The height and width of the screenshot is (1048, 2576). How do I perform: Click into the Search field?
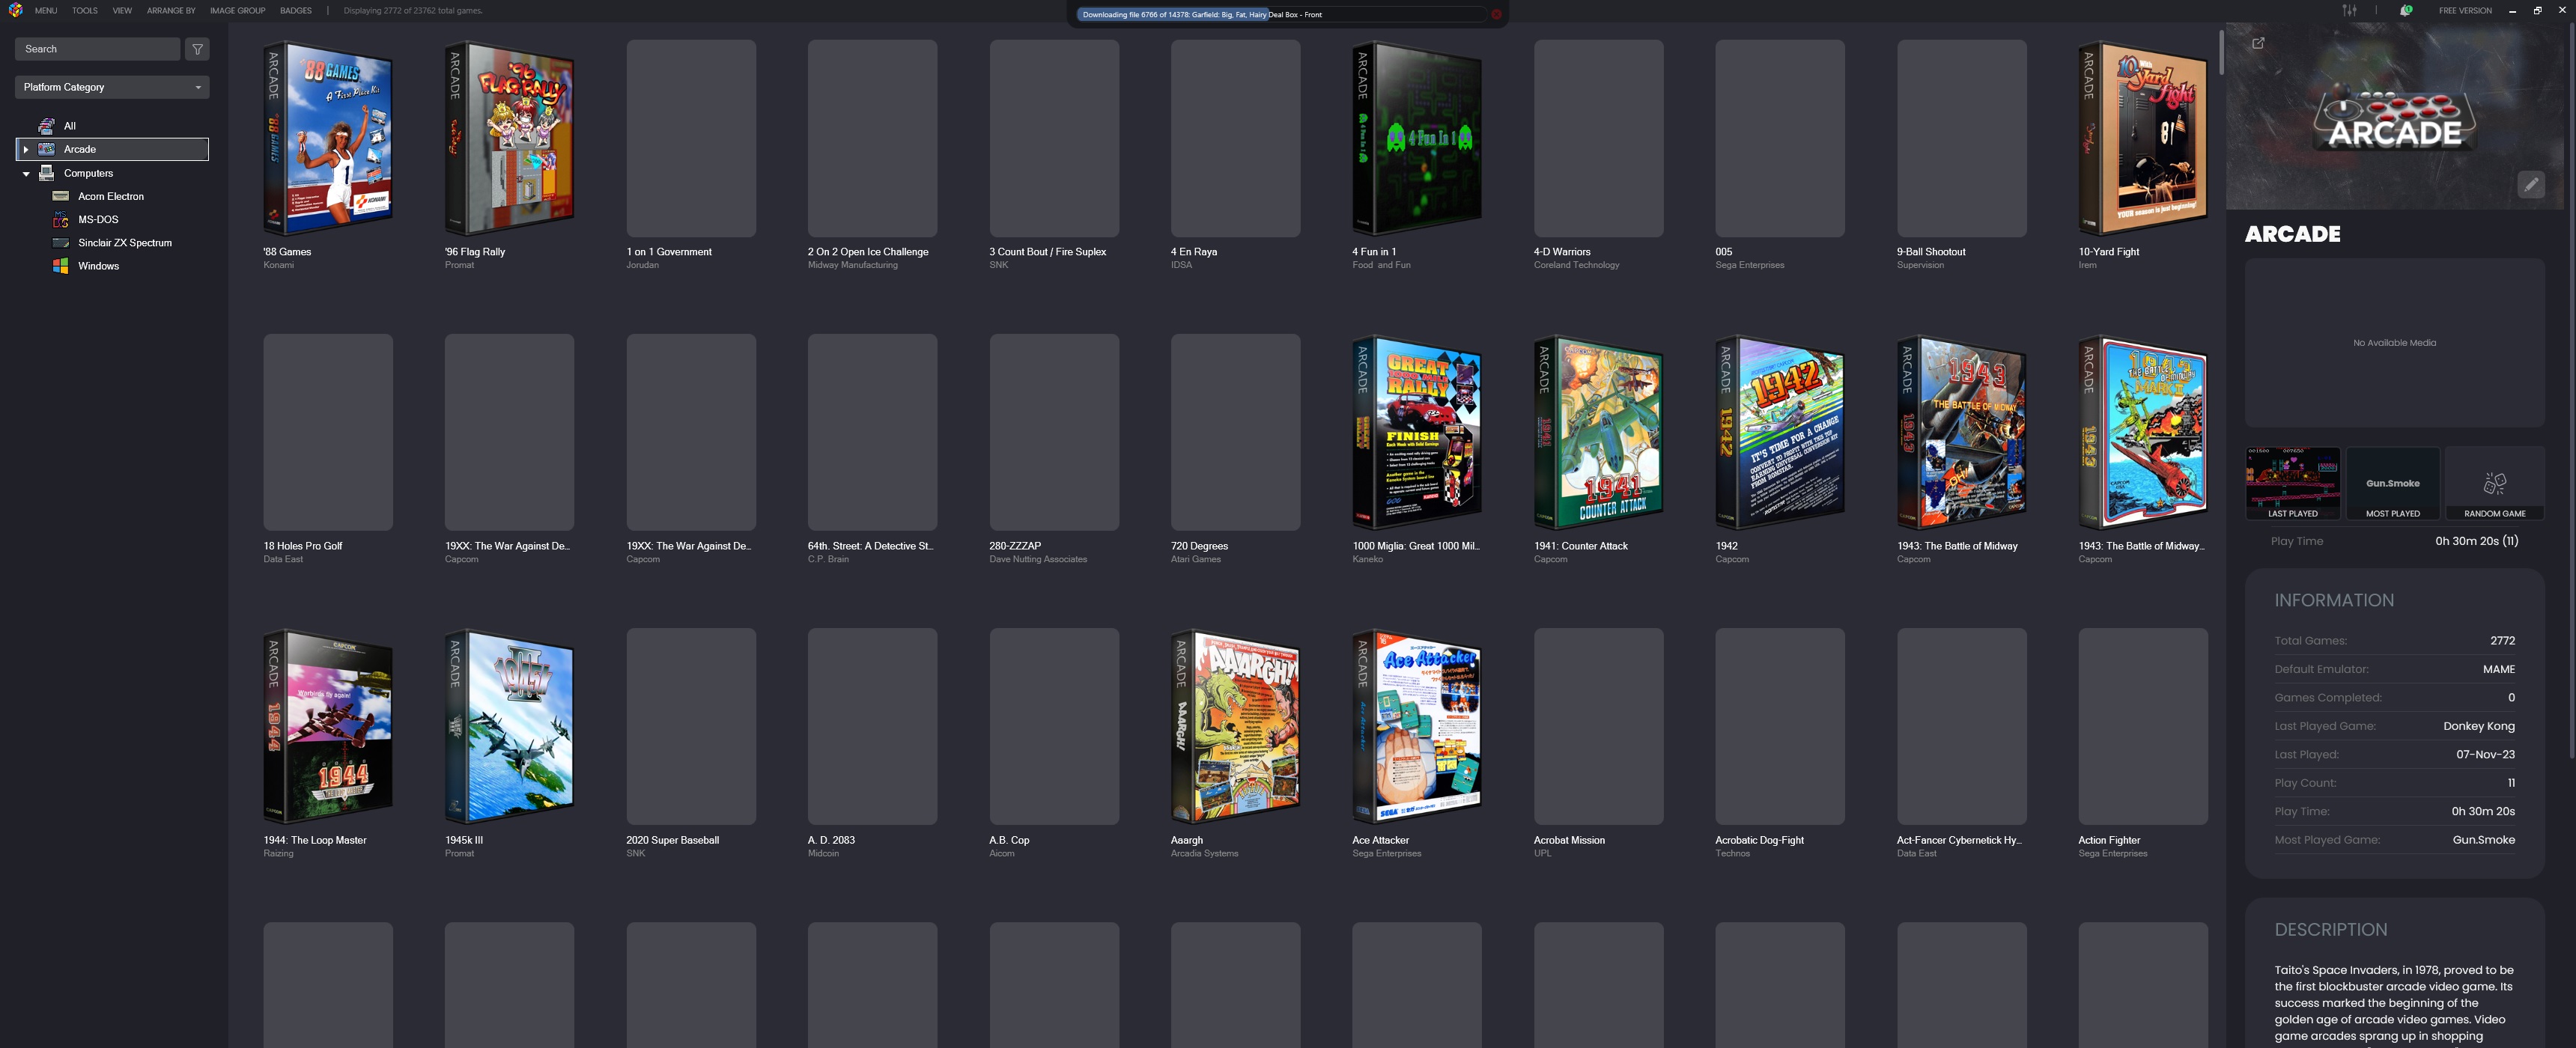point(97,49)
